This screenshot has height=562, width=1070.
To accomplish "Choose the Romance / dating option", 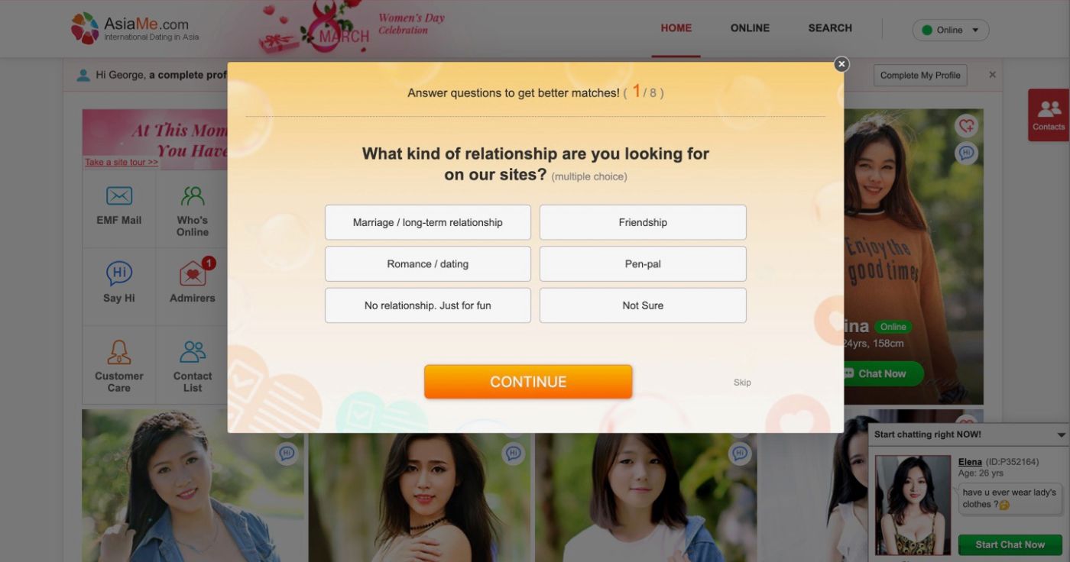I will pos(428,263).
